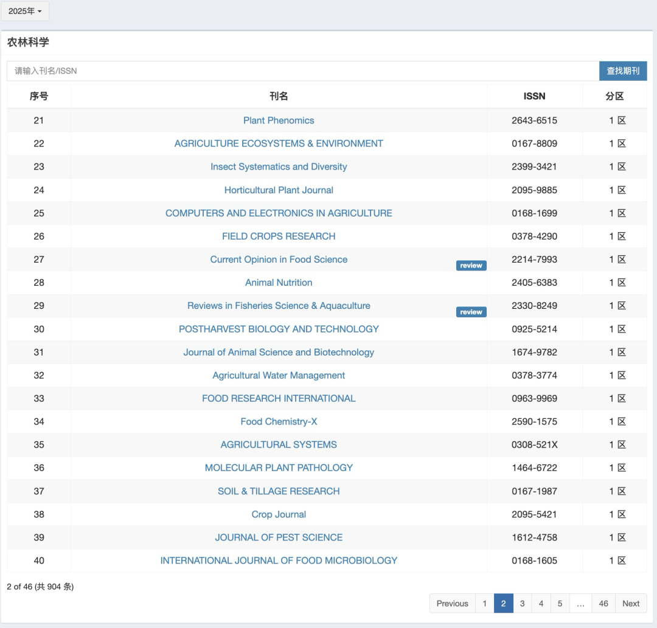Select ISSN 0168-1699 cell
Screen dimensions: 657x628
click(534, 213)
